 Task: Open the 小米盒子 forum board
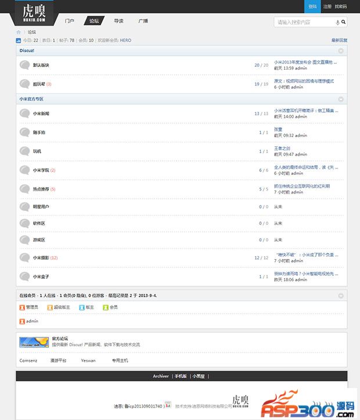[x=41, y=277]
